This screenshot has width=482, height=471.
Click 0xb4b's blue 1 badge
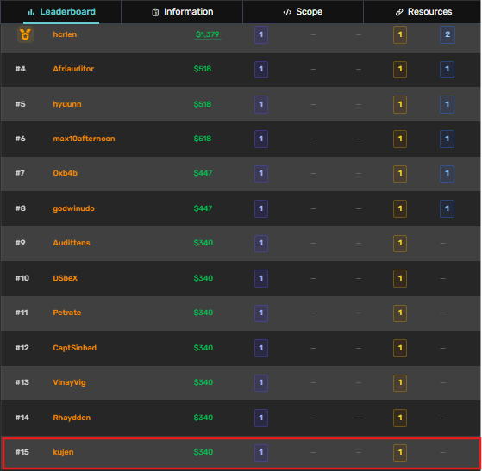pyautogui.click(x=448, y=173)
